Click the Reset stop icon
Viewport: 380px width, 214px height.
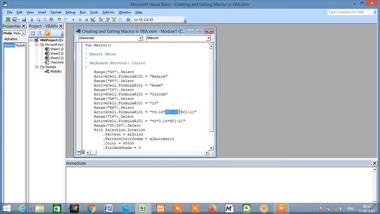coord(87,20)
